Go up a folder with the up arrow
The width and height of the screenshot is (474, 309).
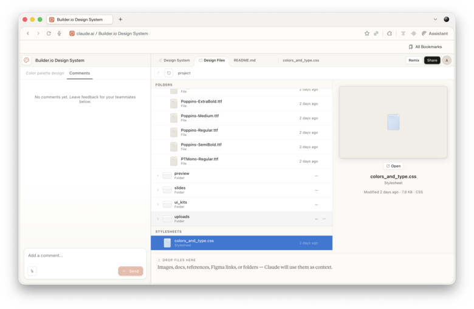[x=159, y=73]
